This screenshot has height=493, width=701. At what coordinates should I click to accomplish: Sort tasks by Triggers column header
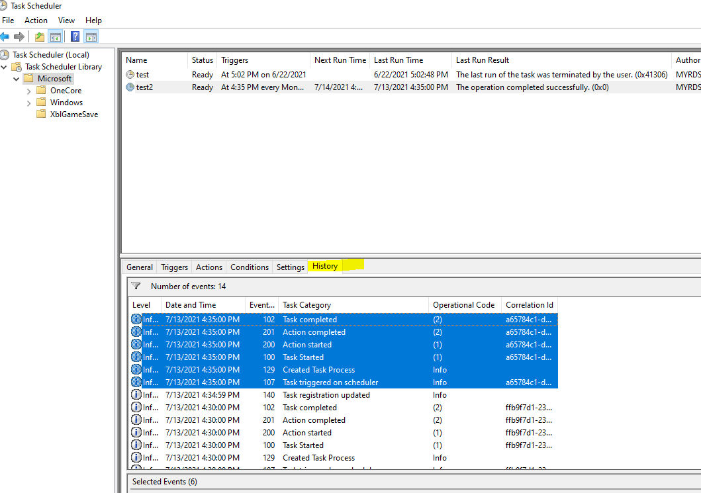pyautogui.click(x=263, y=60)
